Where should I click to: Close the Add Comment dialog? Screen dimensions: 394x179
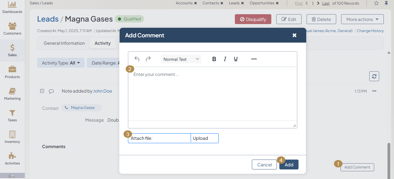(x=294, y=35)
